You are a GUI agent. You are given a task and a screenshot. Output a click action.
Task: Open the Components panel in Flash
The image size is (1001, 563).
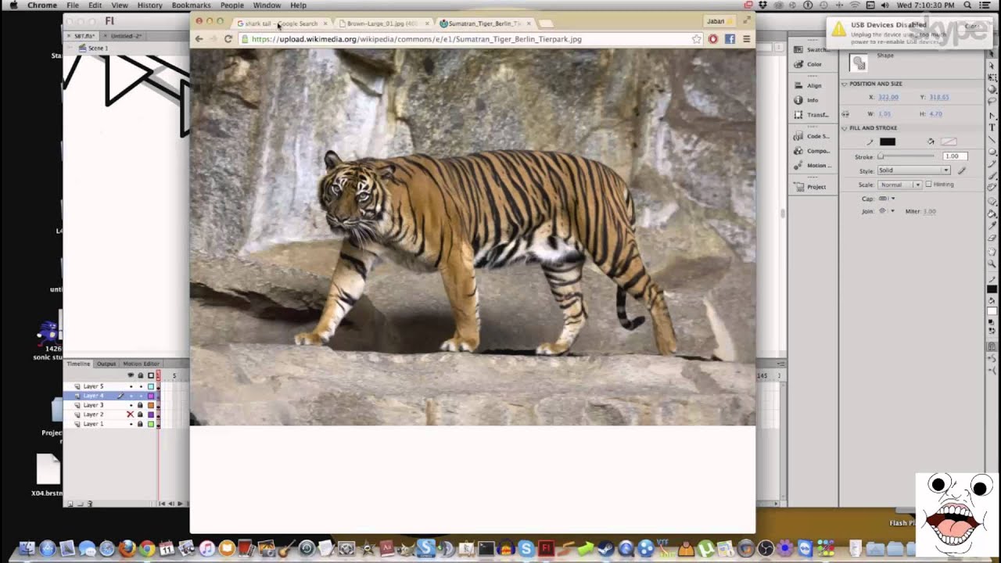point(810,151)
